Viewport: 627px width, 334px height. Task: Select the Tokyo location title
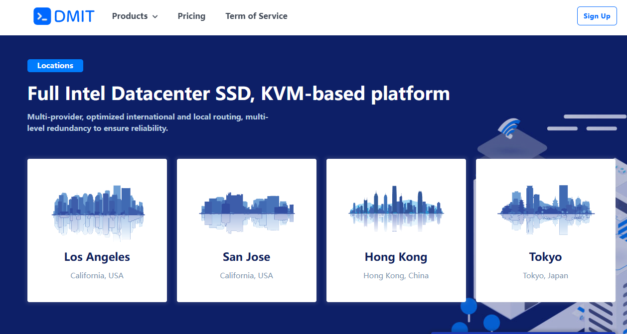tap(546, 257)
